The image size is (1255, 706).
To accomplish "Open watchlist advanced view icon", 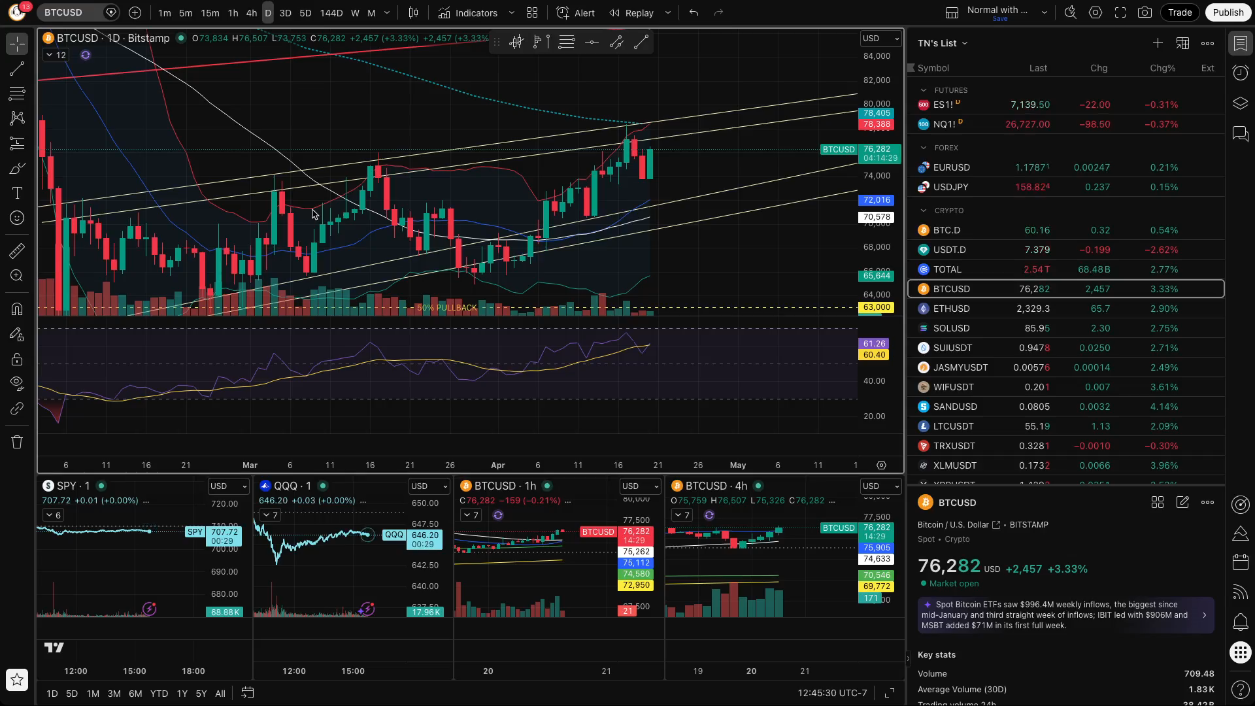I will click(1182, 43).
